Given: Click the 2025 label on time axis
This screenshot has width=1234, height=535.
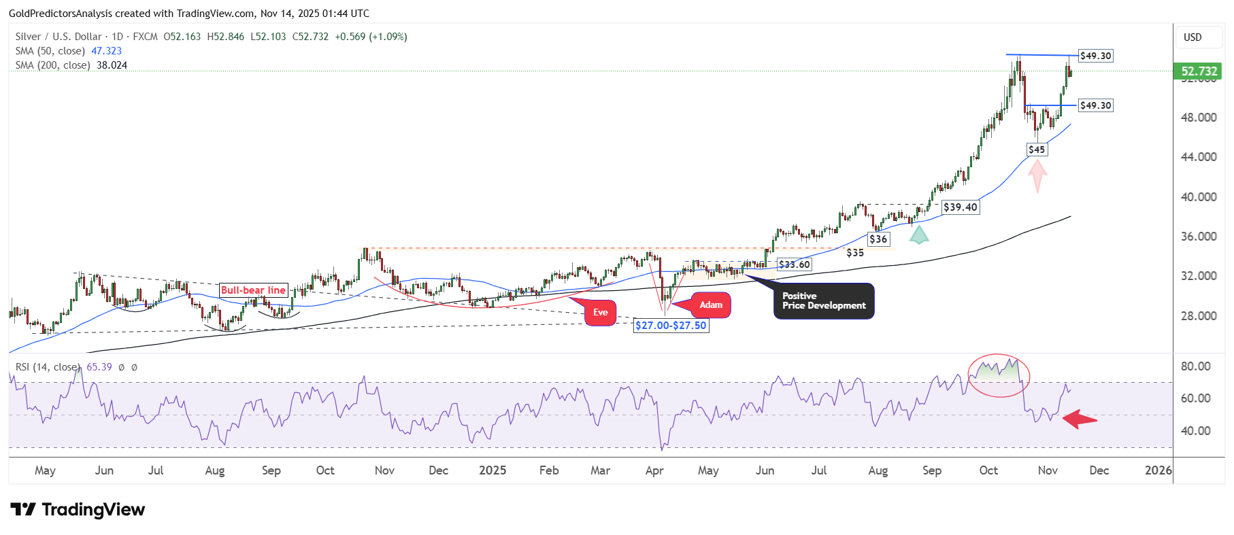Looking at the screenshot, I should (x=493, y=470).
